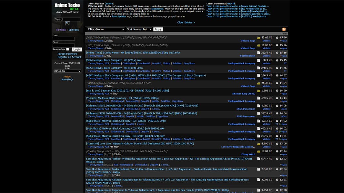This screenshot has height=193, width=344.
Task: Tick the Remember checkbox
Action: coord(67,50)
